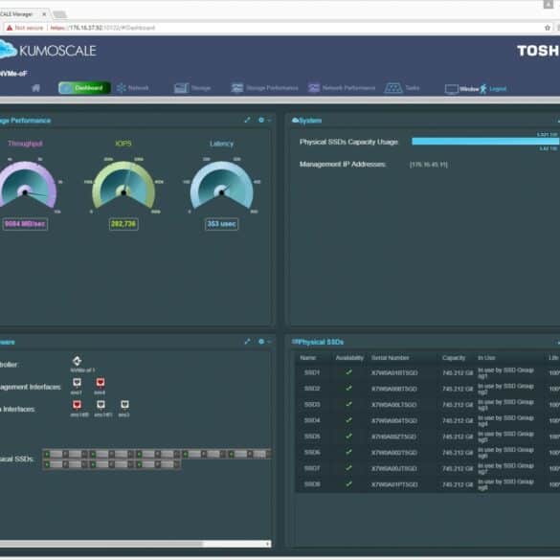Bookmark page with the star icon
This screenshot has width=560, height=560.
tap(548, 28)
